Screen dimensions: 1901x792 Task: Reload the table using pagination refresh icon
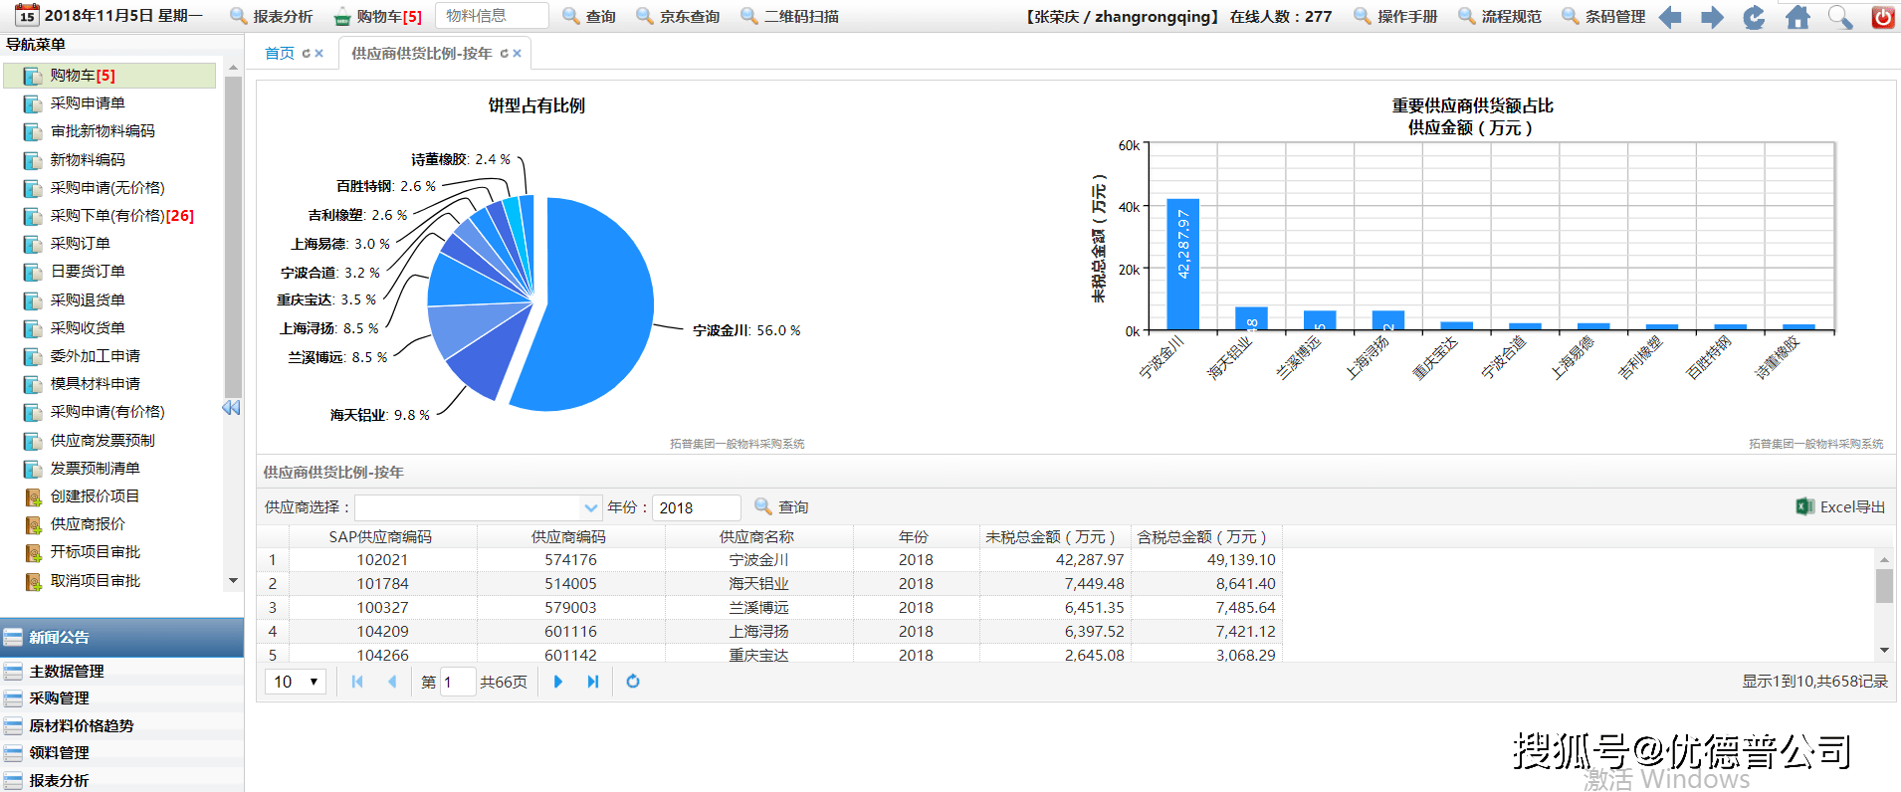(x=633, y=682)
